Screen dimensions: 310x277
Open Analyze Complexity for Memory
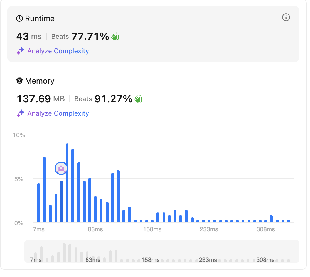58,113
